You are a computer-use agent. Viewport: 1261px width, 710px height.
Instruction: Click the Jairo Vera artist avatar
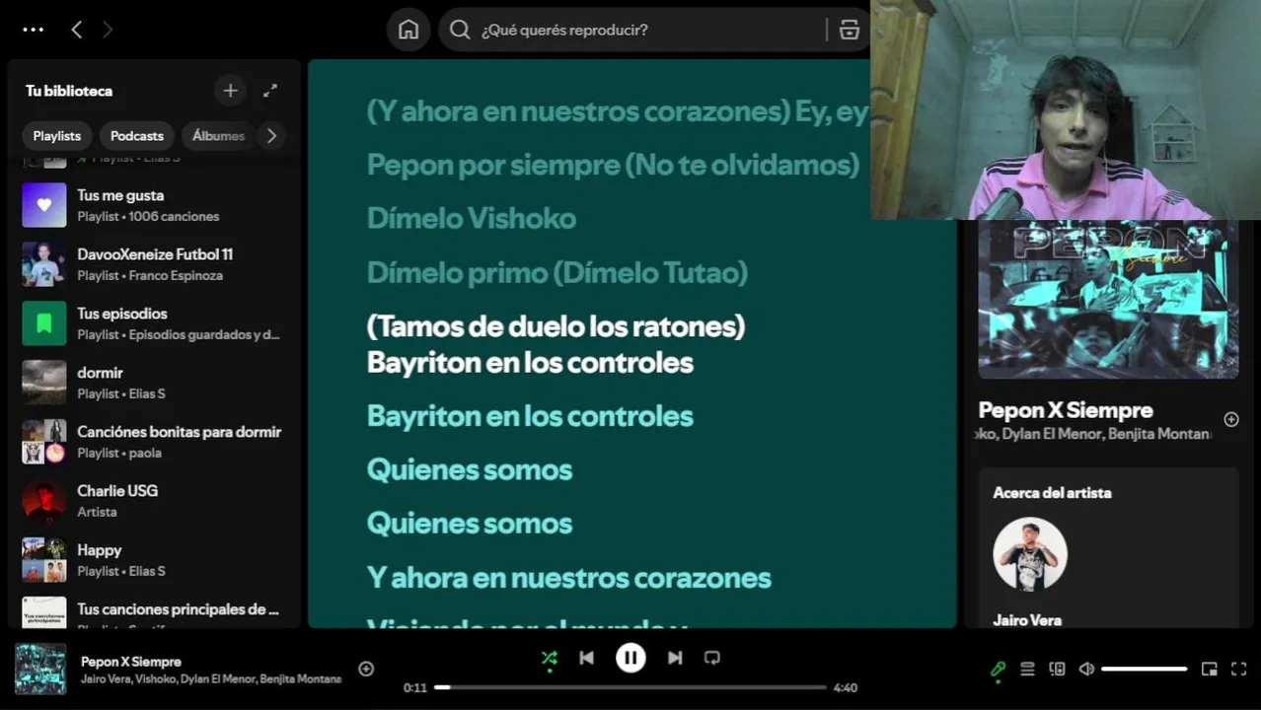(x=1030, y=554)
